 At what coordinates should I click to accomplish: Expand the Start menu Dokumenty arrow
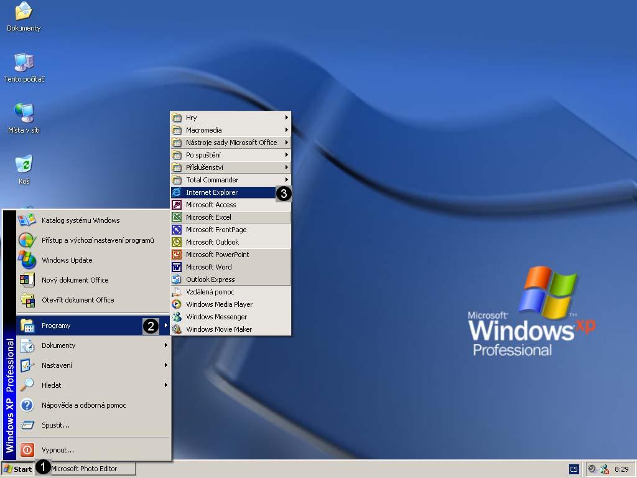(165, 345)
